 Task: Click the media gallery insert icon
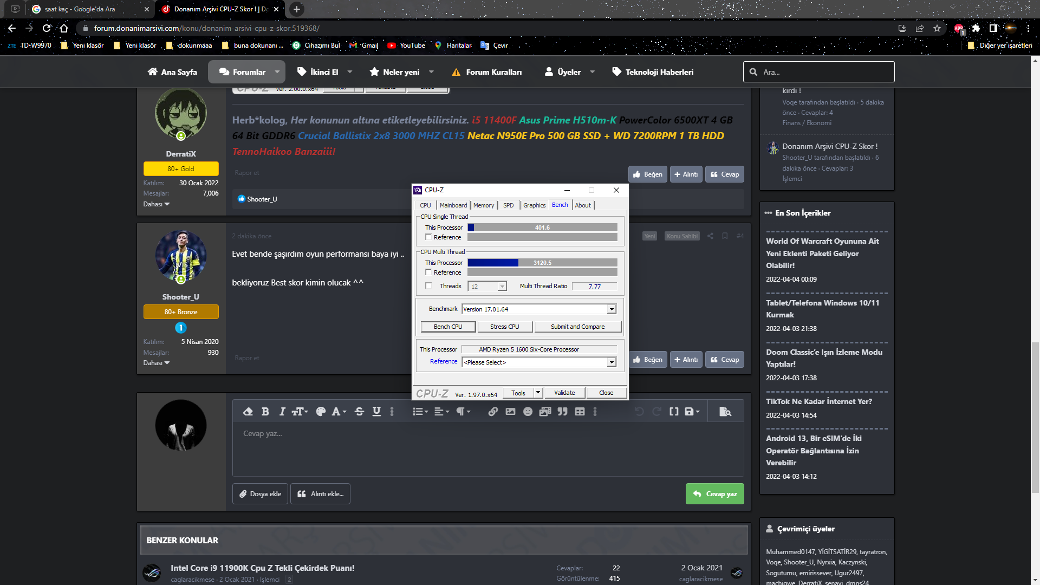click(x=545, y=412)
